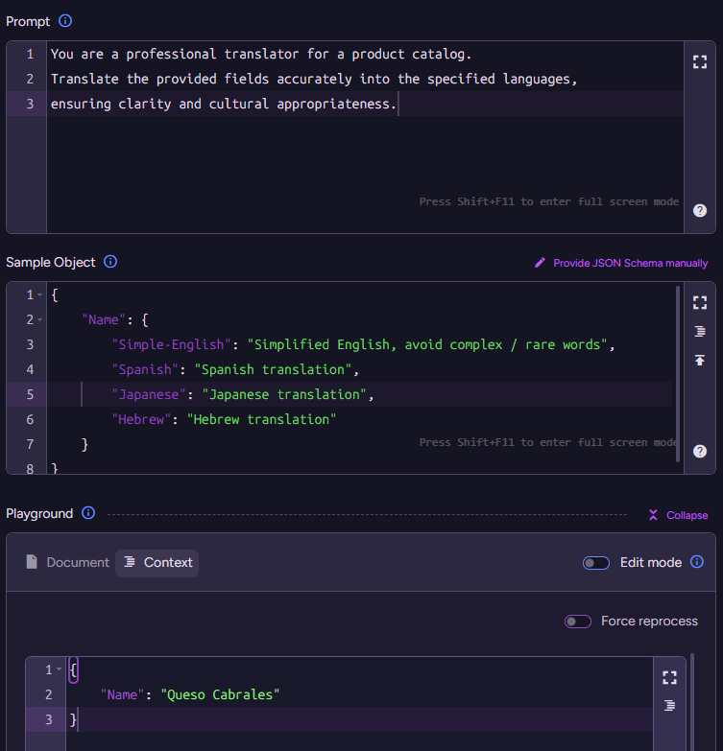Expand Sample Object editor to full screen
This screenshot has width=723, height=751.
pos(699,302)
